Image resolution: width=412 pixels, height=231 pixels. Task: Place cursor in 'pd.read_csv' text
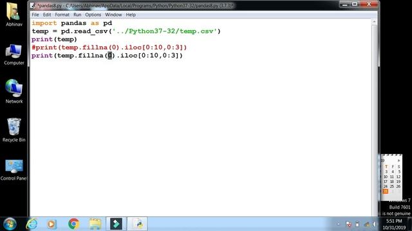84,31
